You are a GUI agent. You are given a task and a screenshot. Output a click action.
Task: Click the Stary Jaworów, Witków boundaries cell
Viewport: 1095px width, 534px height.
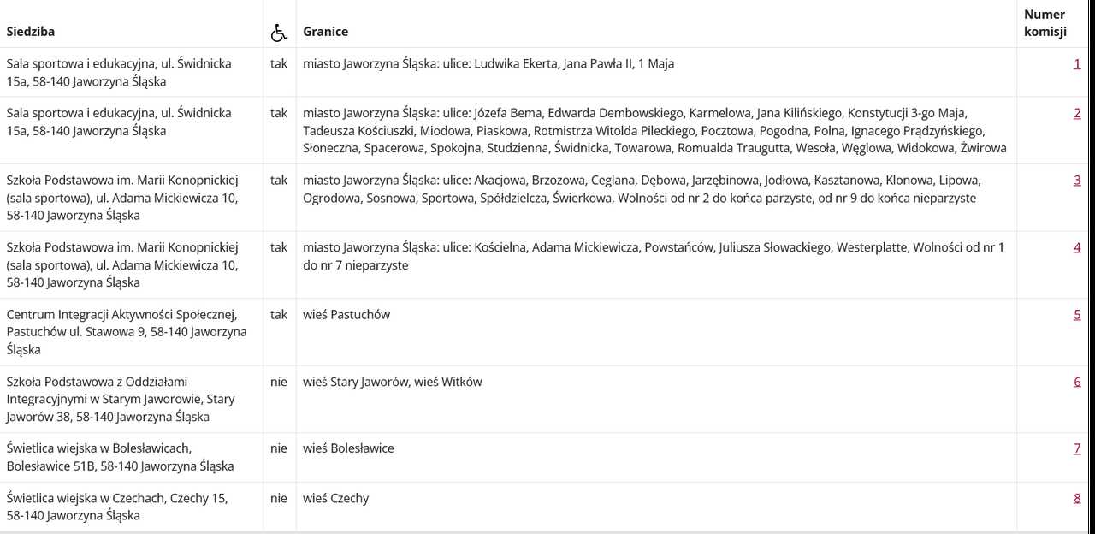(656, 400)
